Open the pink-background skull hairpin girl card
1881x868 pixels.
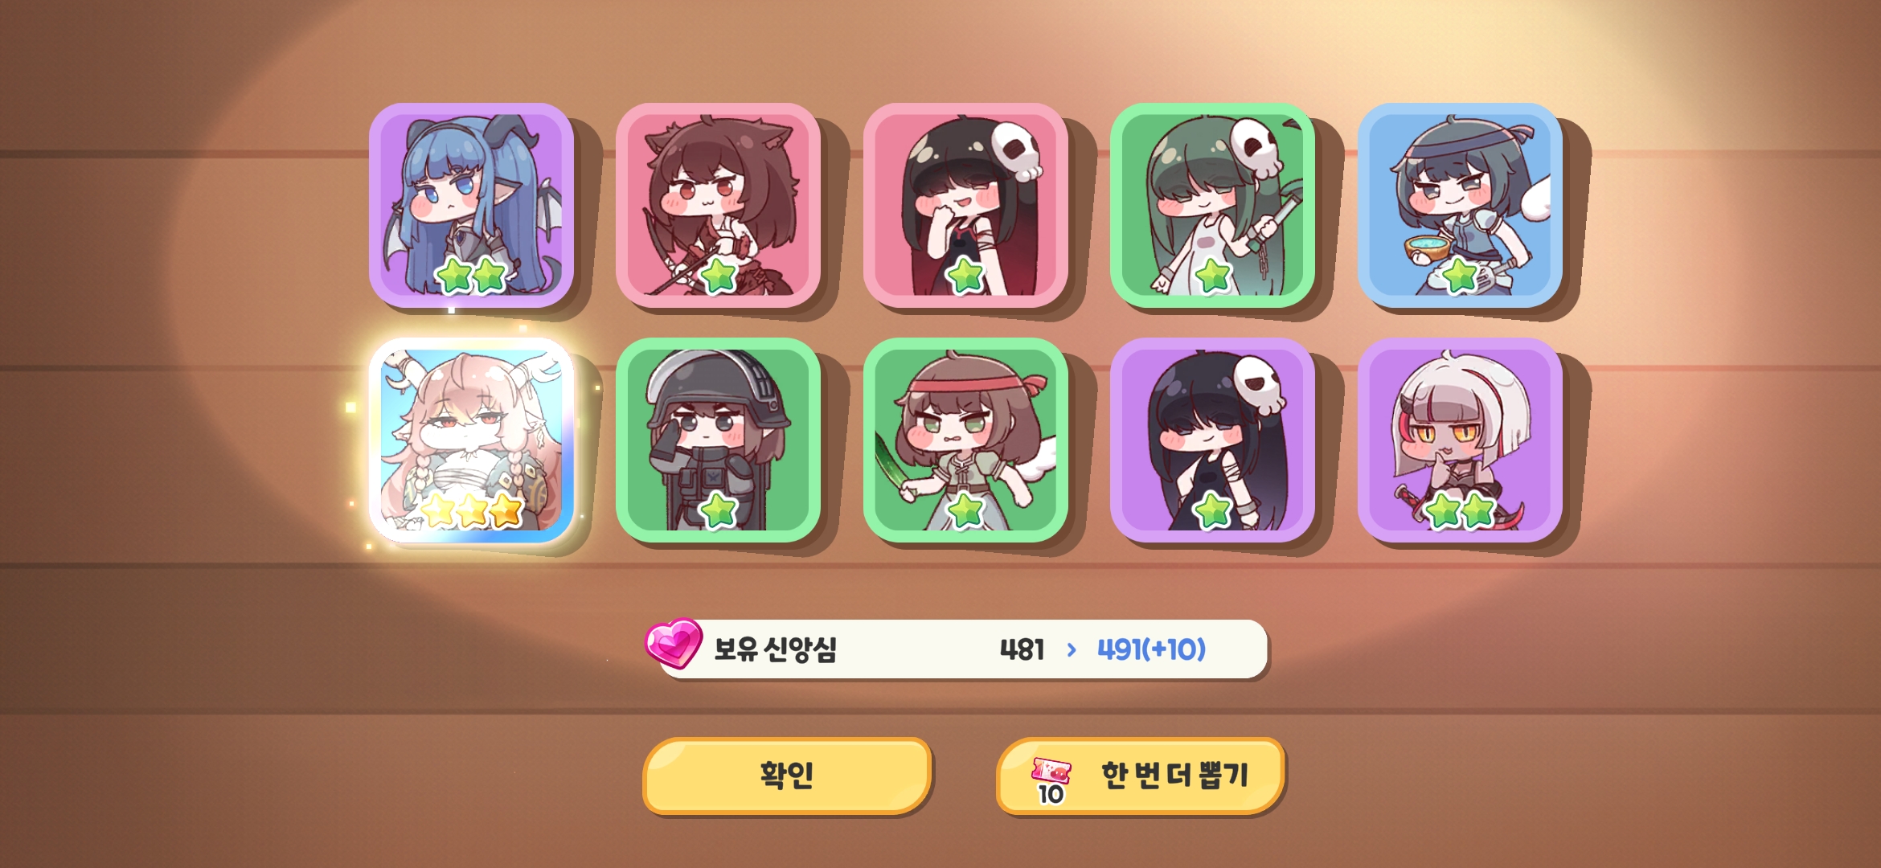(x=966, y=205)
